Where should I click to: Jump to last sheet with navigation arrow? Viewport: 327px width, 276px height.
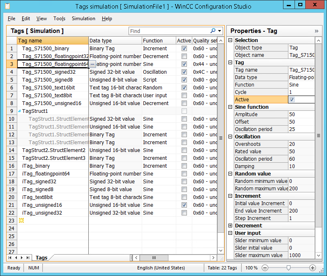pyautogui.click(x=28, y=257)
